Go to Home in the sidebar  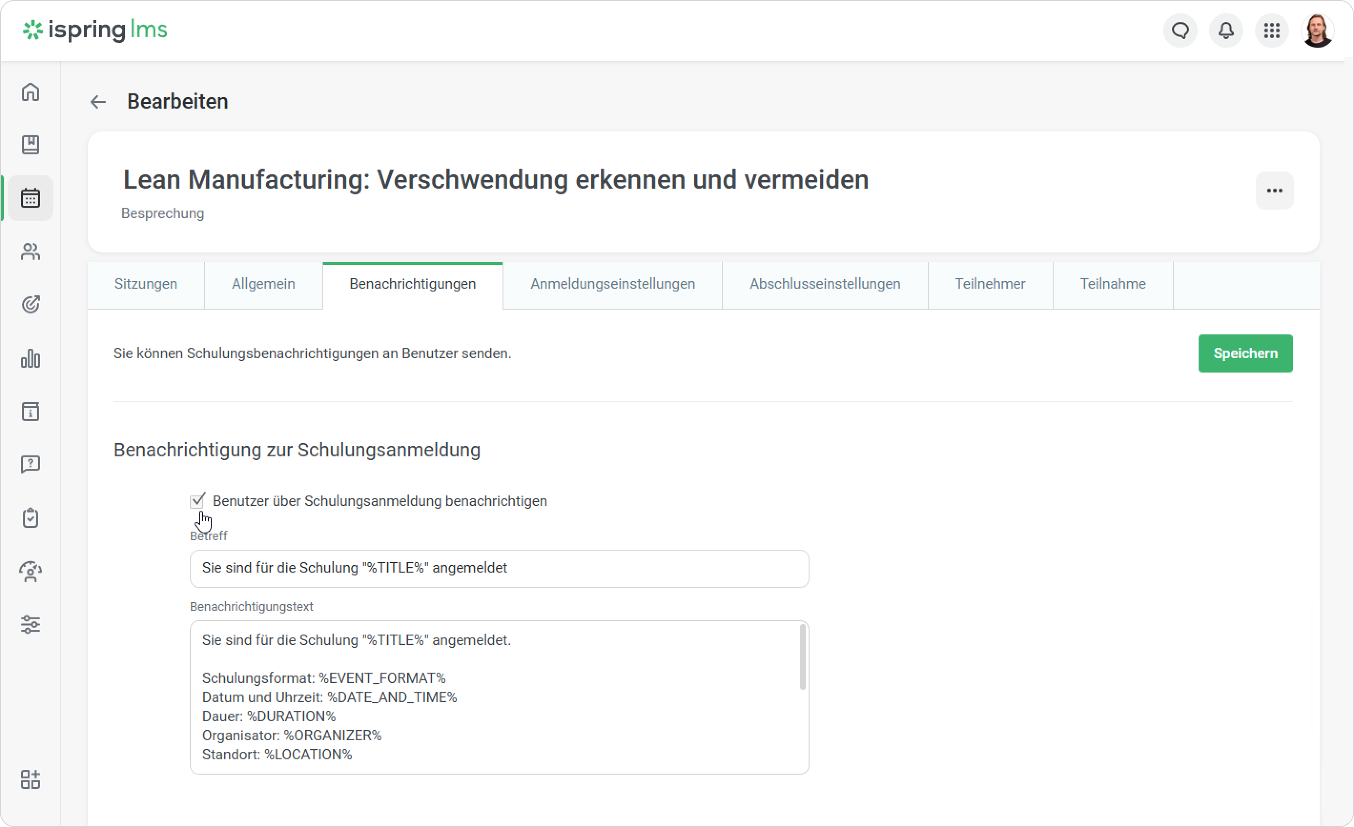pos(31,92)
